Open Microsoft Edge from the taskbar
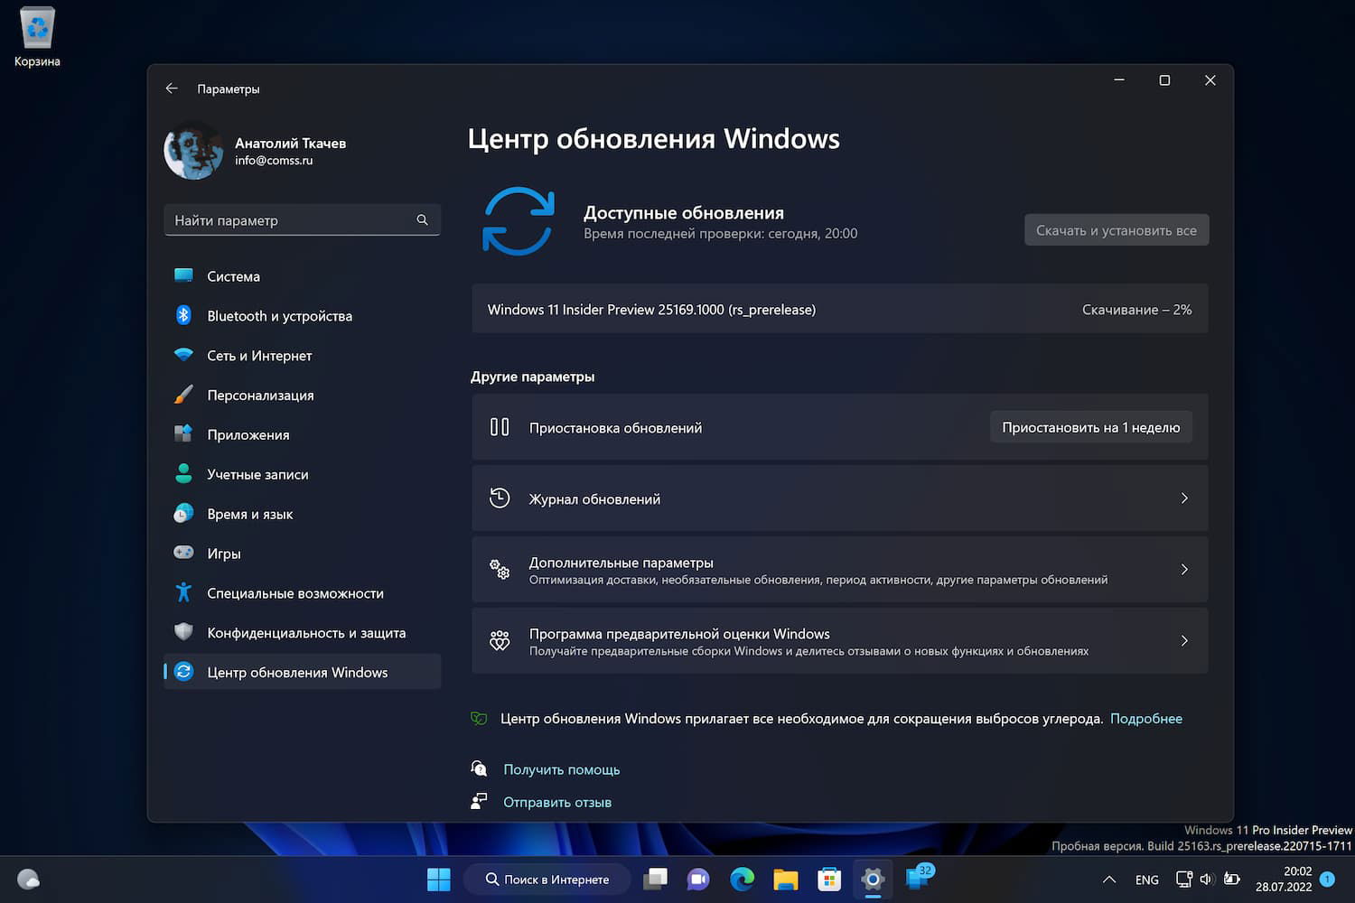Viewport: 1355px width, 903px height. 742,879
